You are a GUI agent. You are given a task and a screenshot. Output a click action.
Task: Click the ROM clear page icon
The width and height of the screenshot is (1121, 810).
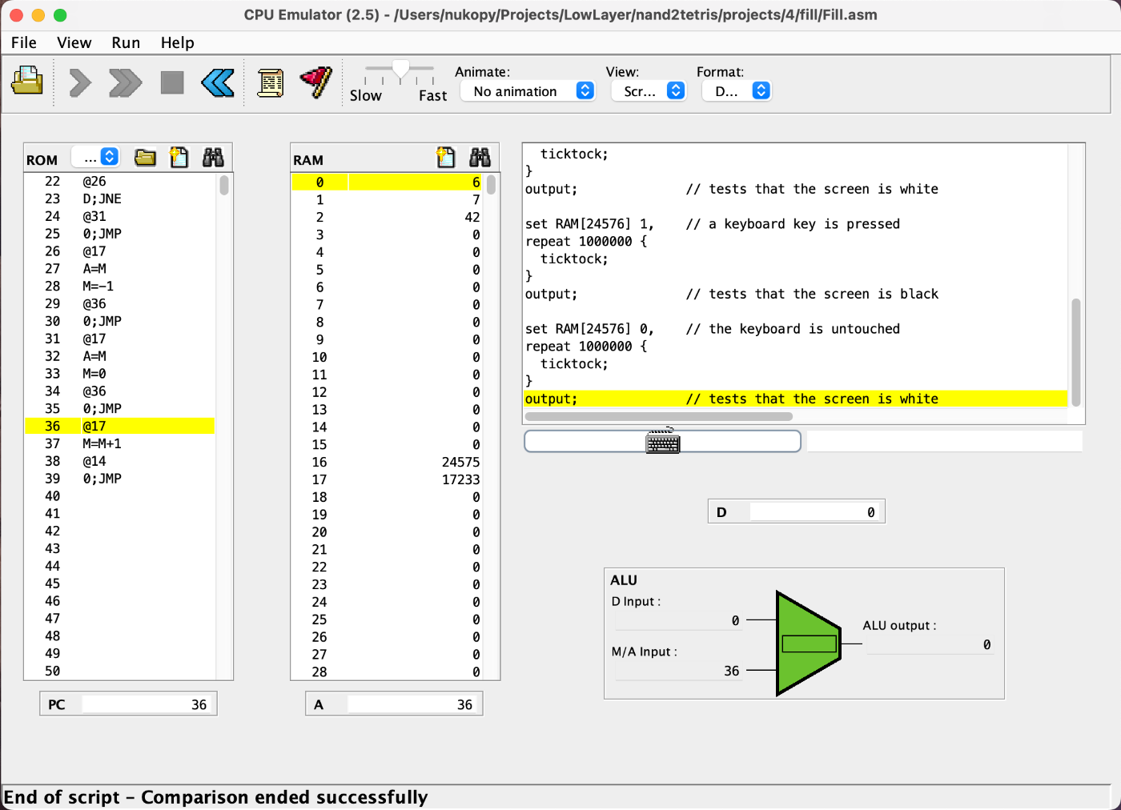(179, 158)
